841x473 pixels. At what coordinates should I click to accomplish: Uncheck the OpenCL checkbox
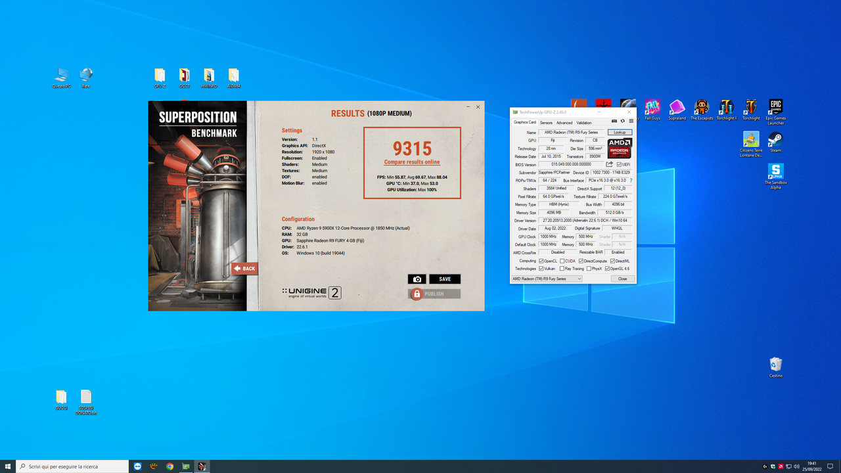(x=541, y=261)
